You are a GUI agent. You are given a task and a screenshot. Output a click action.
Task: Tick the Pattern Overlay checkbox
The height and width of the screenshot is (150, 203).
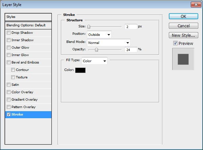pos(8,107)
